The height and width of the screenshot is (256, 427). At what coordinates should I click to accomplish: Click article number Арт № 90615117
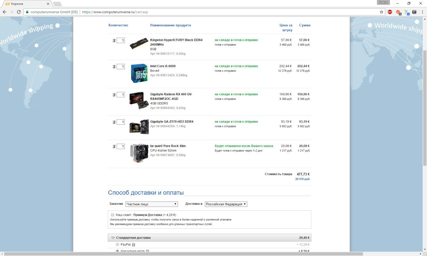pos(162,53)
